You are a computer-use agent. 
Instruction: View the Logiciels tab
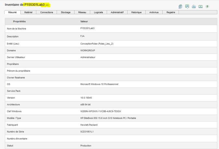[x=98, y=12]
